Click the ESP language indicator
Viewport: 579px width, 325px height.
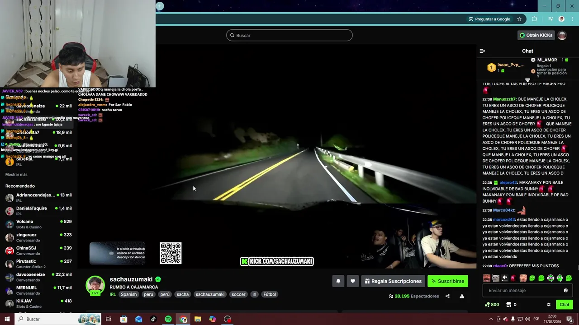pyautogui.click(x=536, y=319)
